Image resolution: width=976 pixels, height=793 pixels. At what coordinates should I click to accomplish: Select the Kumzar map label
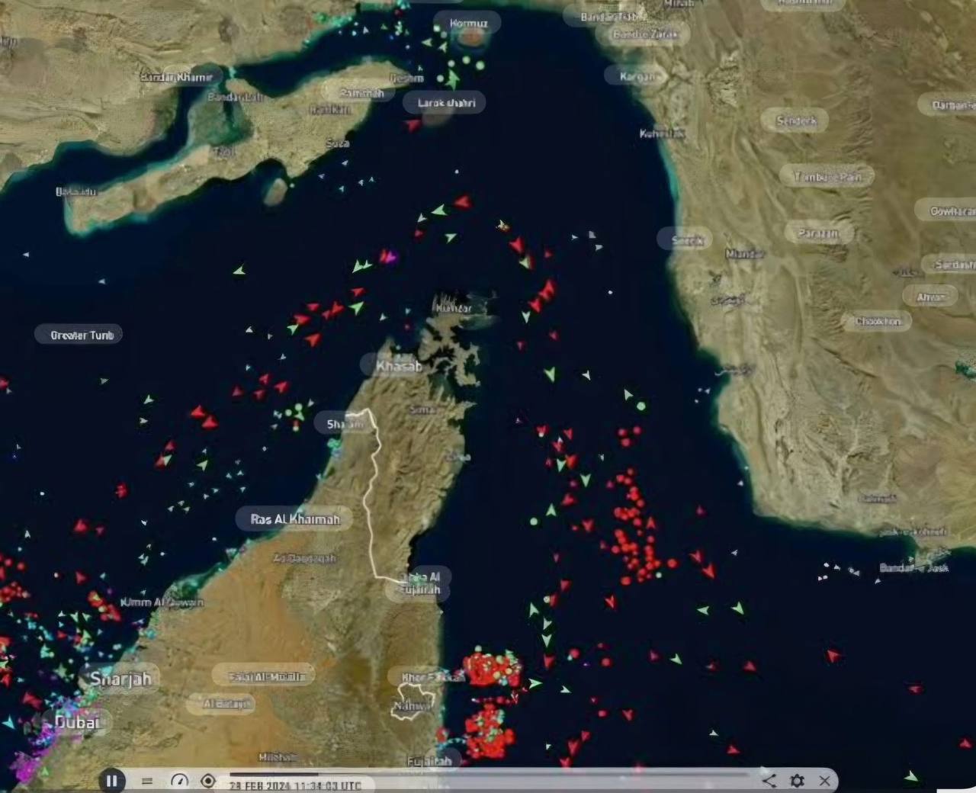[453, 308]
